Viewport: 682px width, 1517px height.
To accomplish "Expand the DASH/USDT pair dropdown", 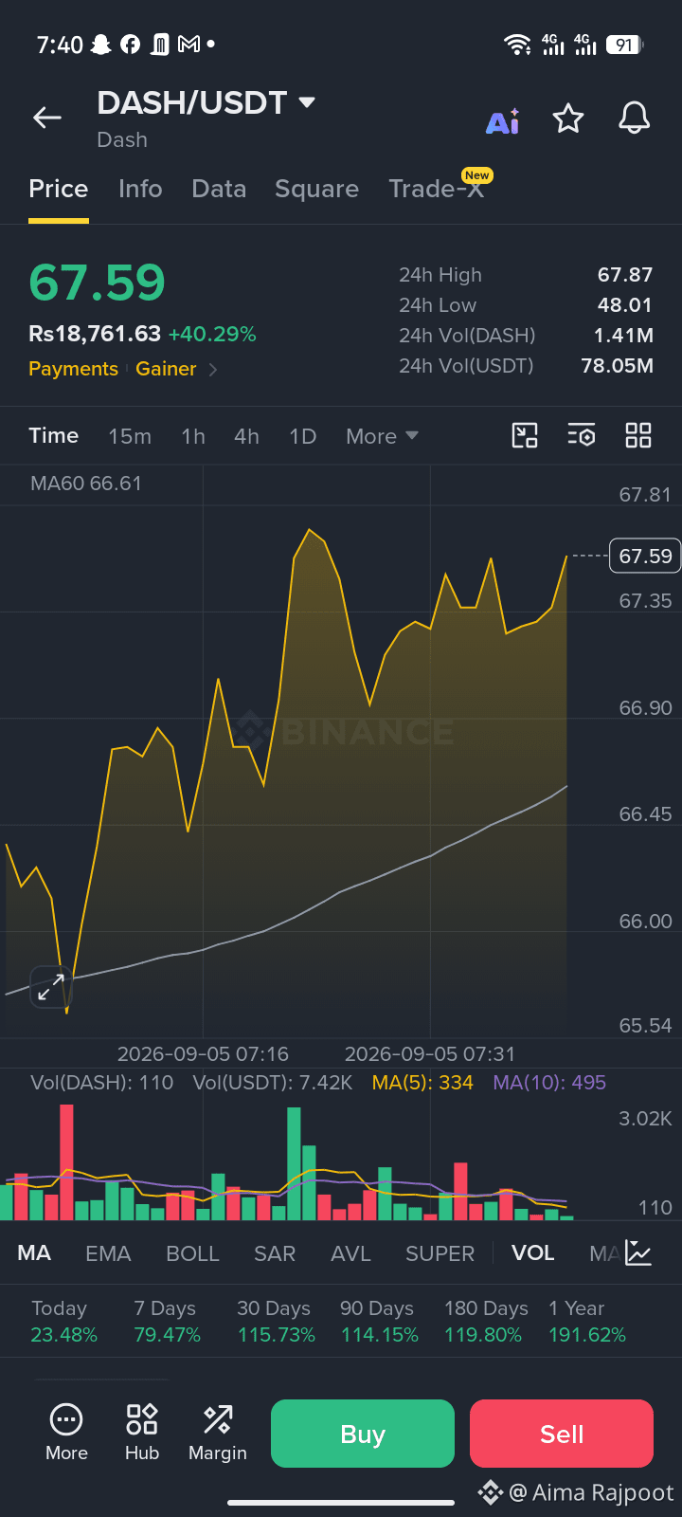I will click(x=307, y=102).
